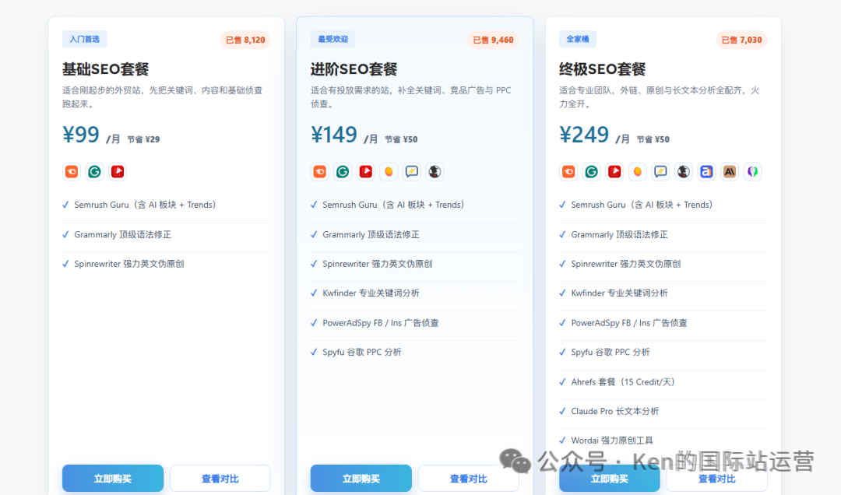Click Wordai 强力原创工具 row
The width and height of the screenshot is (841, 495).
tap(663, 441)
